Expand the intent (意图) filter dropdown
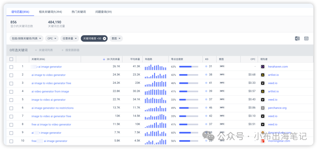 click(x=116, y=38)
